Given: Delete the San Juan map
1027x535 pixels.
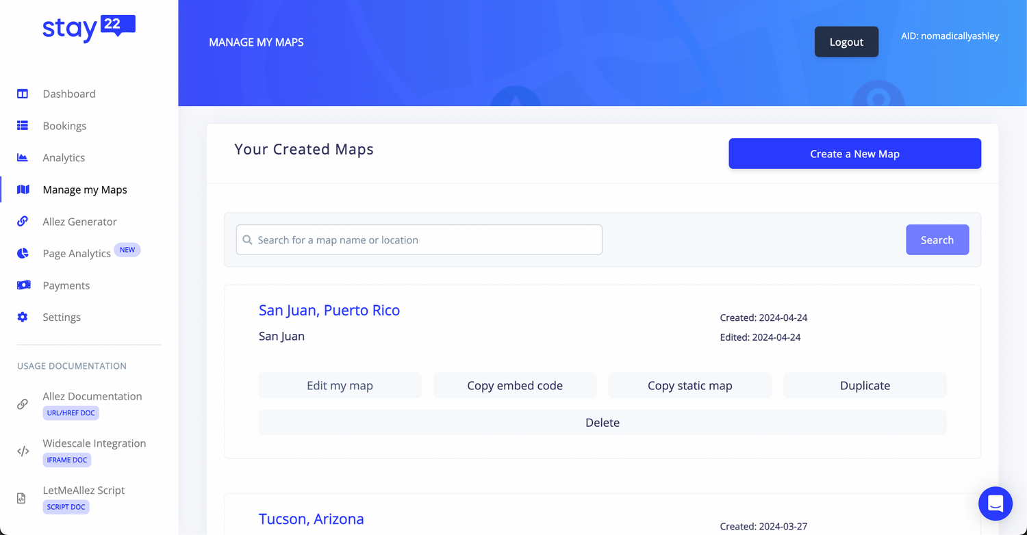Looking at the screenshot, I should click(602, 423).
